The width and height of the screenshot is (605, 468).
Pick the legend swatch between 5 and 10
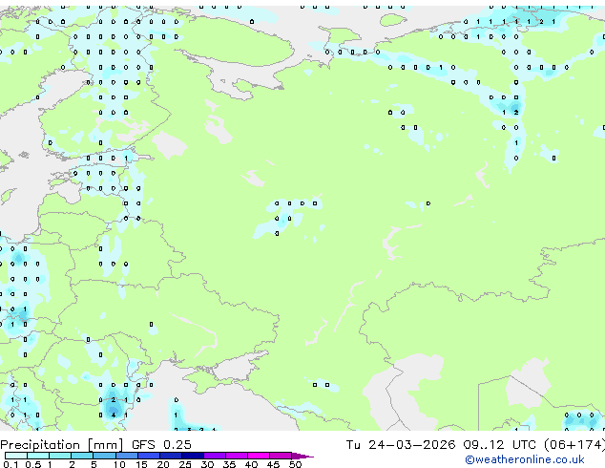pyautogui.click(x=104, y=456)
